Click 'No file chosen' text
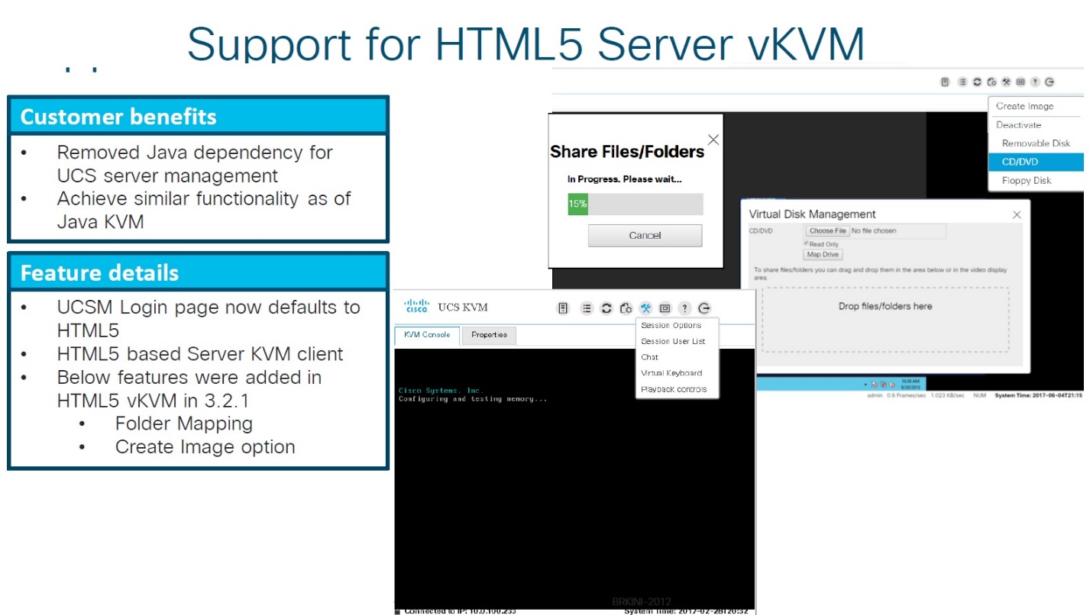Viewport: 1090px width, 615px height. click(x=874, y=230)
